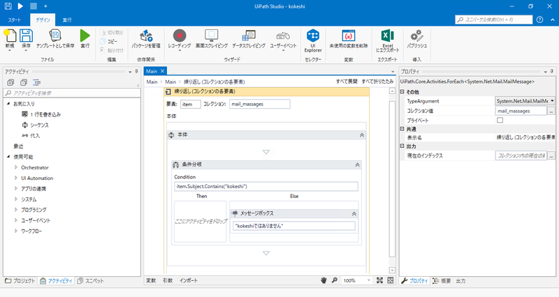Open the インポート imports panel

coord(189,280)
